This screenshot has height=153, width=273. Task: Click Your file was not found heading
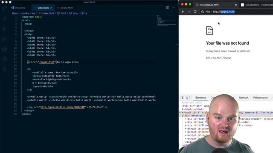(x=227, y=43)
